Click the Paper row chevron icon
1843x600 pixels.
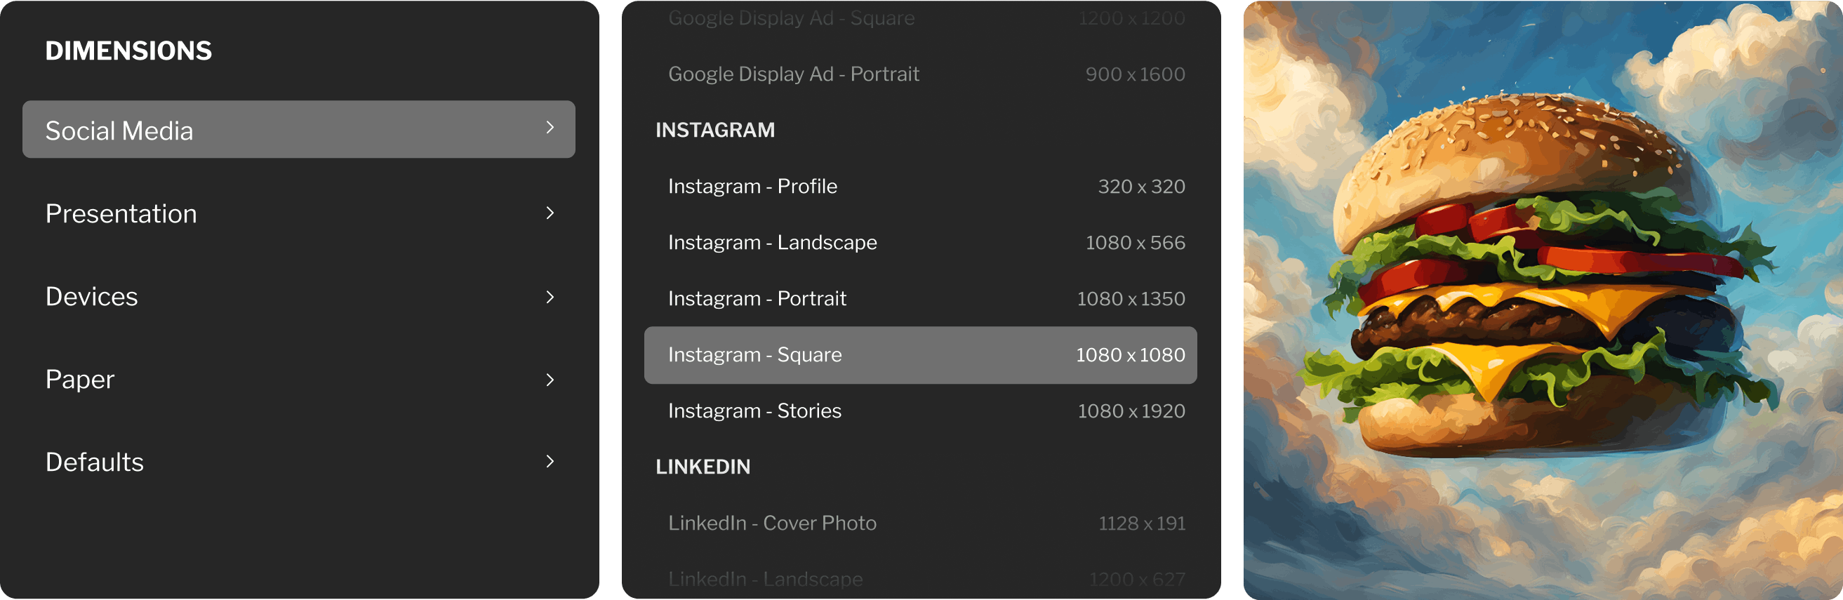(550, 380)
